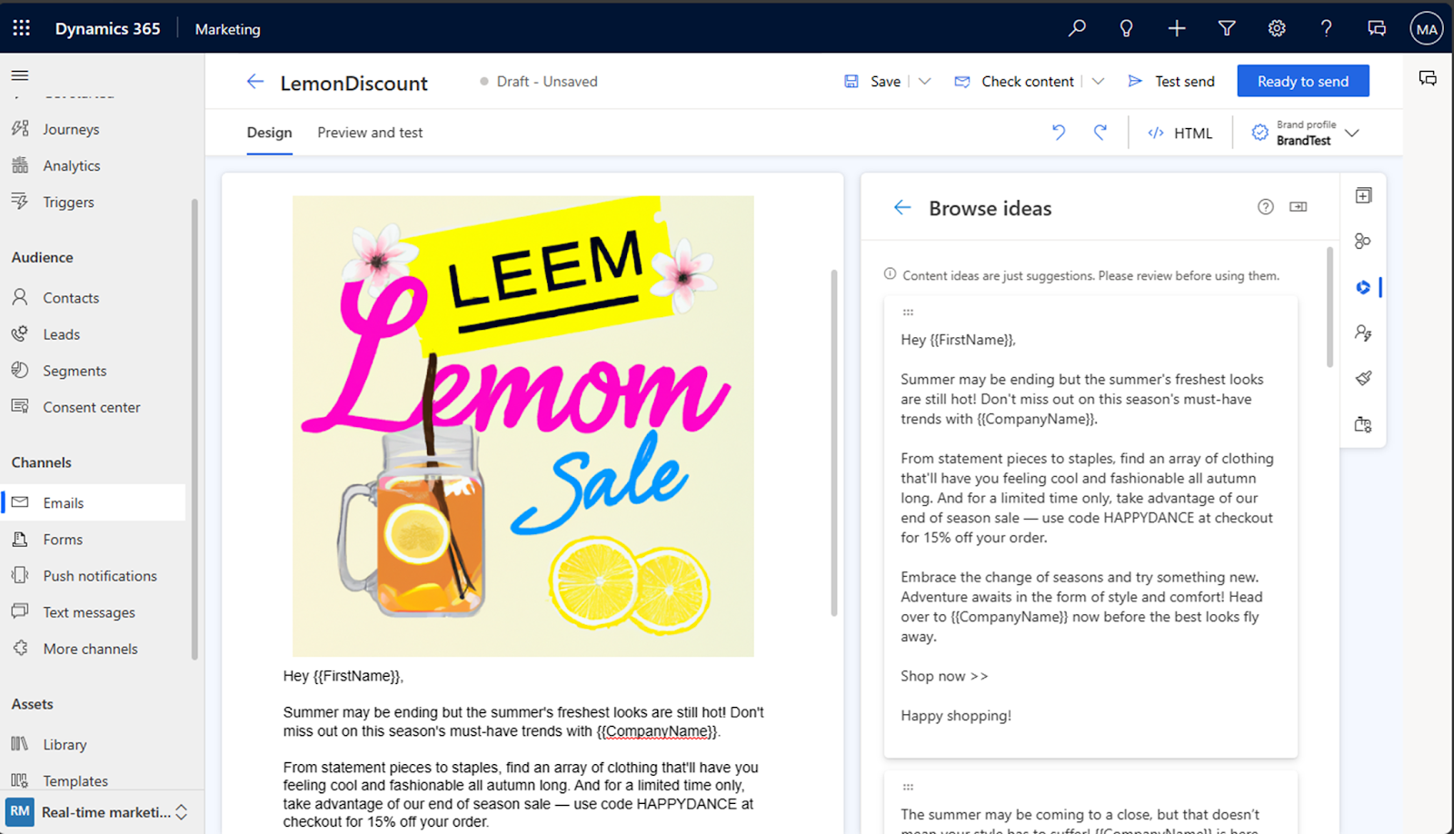Click the undo arrow icon
This screenshot has width=1454, height=834.
pos(1059,133)
